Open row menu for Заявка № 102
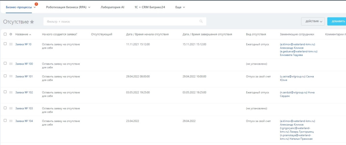Image resolution: width=346 pixels, height=145 pixels. tap(11, 92)
